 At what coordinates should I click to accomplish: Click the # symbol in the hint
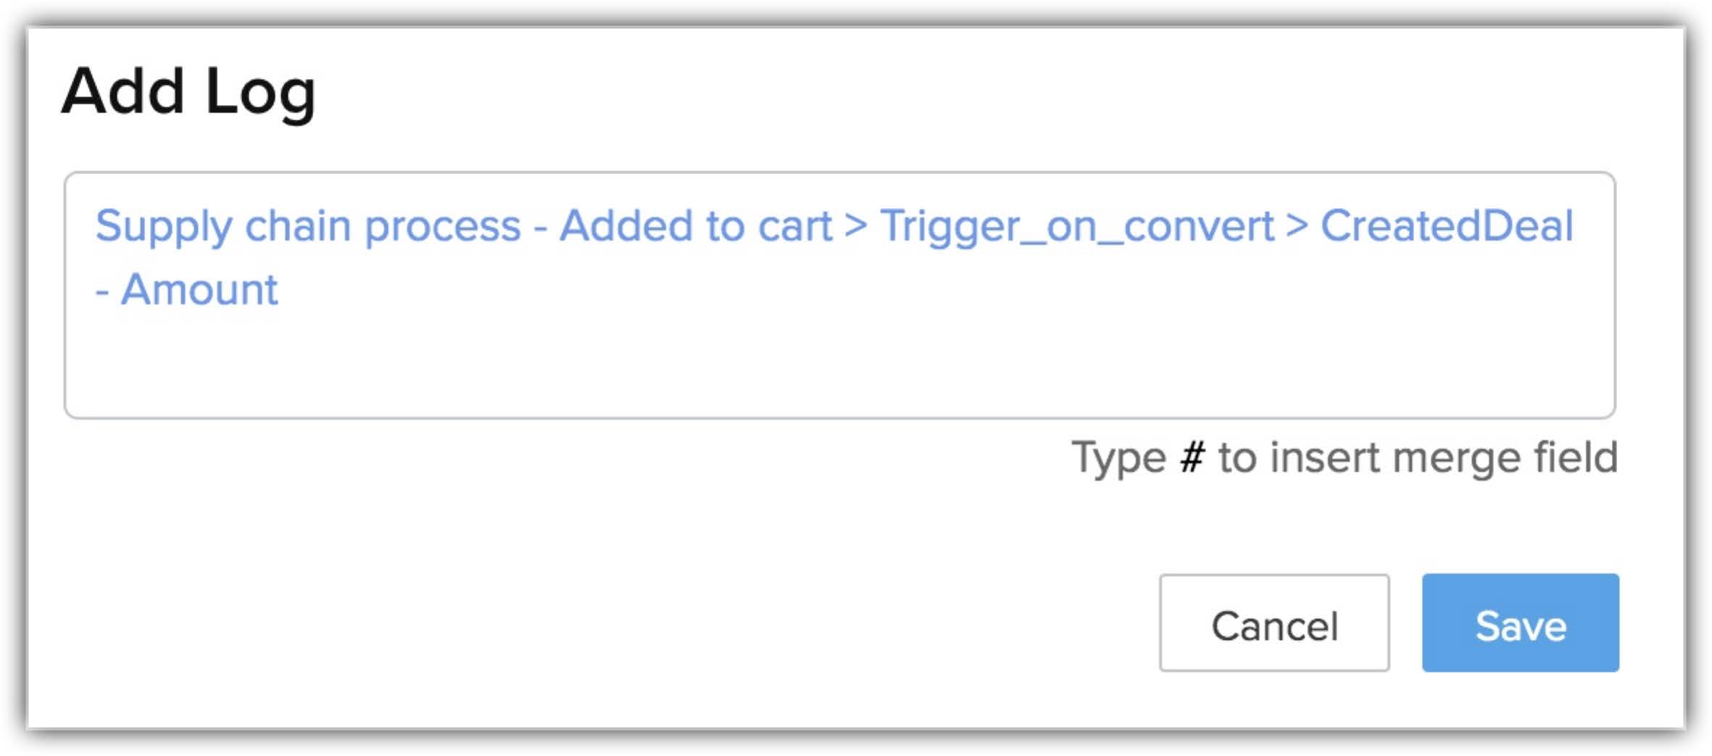[1192, 458]
